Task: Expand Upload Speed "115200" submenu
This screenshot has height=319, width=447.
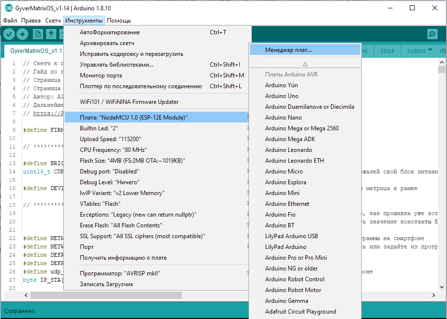Action: [157, 139]
